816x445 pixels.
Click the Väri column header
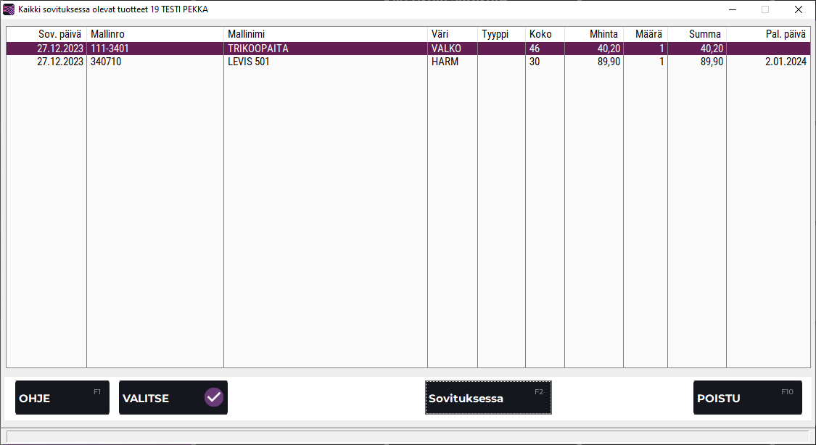pyautogui.click(x=452, y=34)
